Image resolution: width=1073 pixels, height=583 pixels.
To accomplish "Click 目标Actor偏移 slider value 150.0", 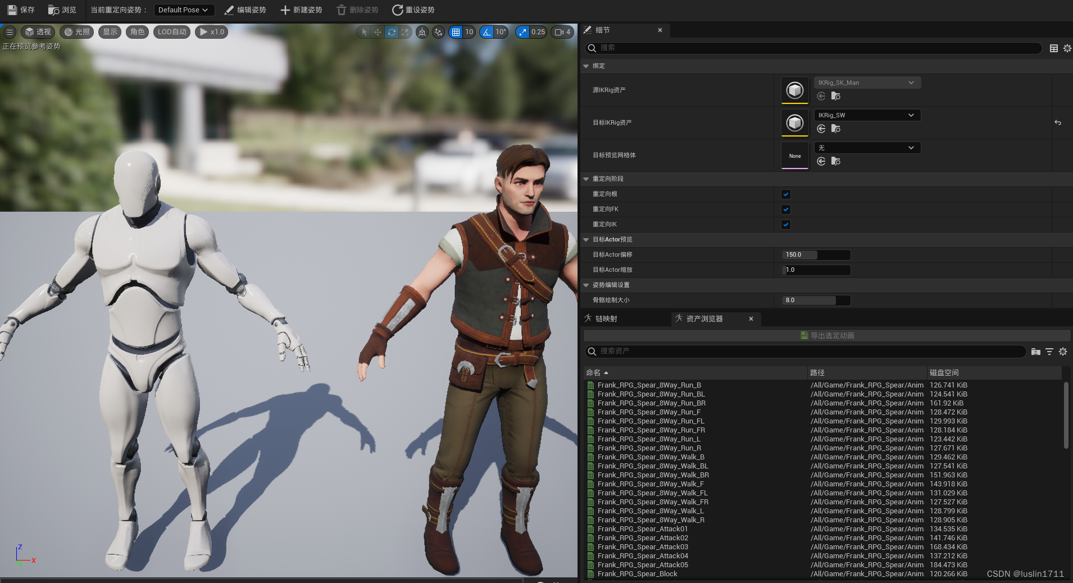I will [x=816, y=255].
